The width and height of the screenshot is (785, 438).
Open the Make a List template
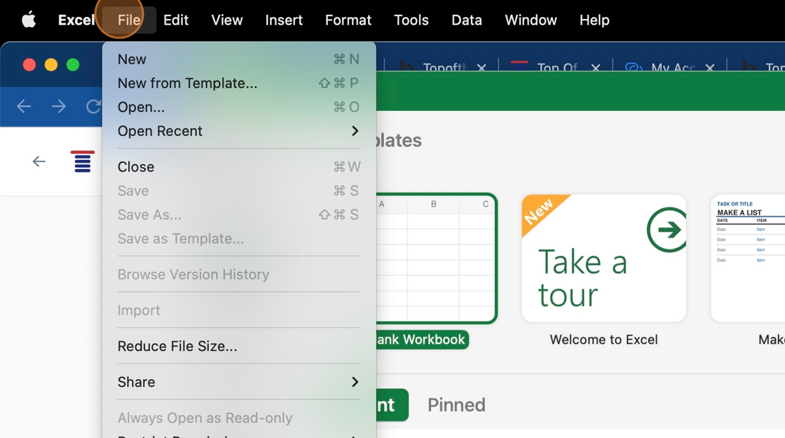pos(748,259)
